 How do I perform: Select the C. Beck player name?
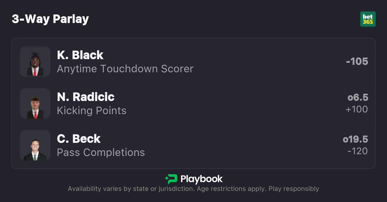coord(79,139)
